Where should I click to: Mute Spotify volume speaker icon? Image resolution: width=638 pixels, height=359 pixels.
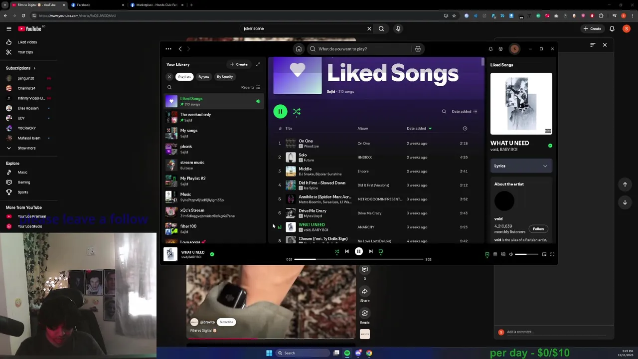coord(511,255)
